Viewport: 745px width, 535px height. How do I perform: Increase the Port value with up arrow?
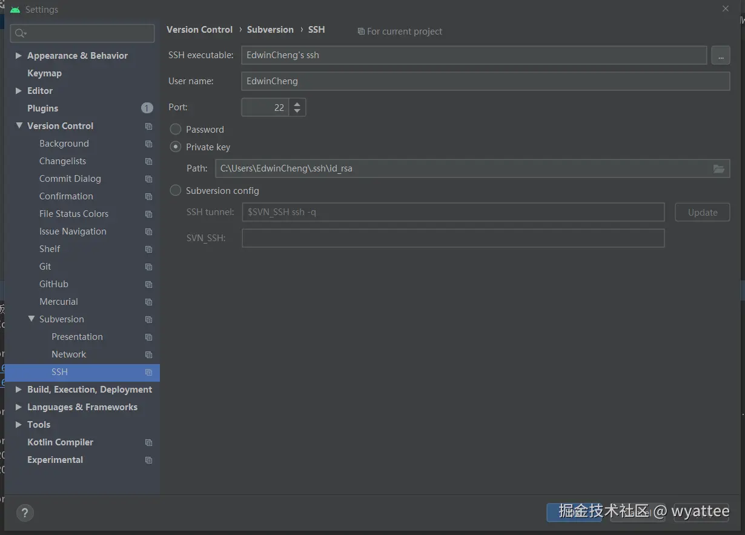[x=297, y=103]
